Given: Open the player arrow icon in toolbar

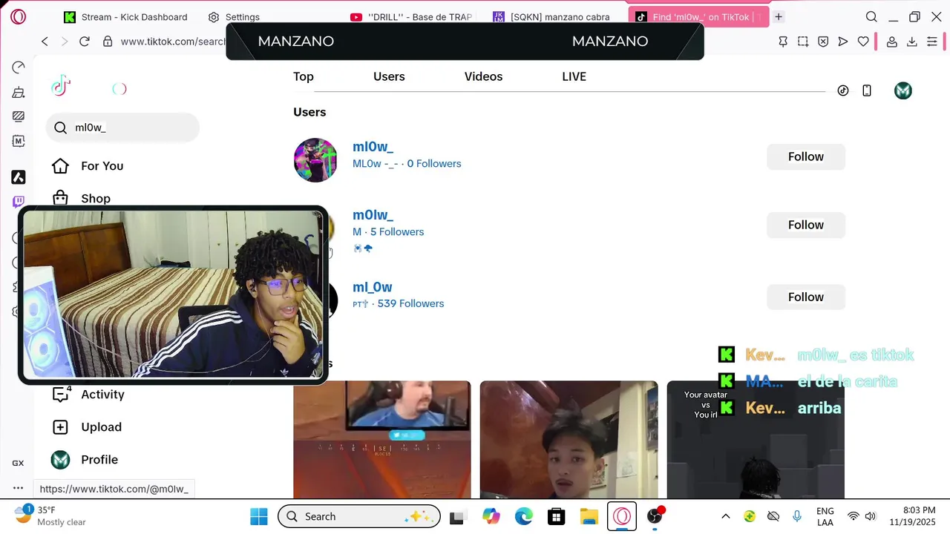Looking at the screenshot, I should click(x=843, y=42).
